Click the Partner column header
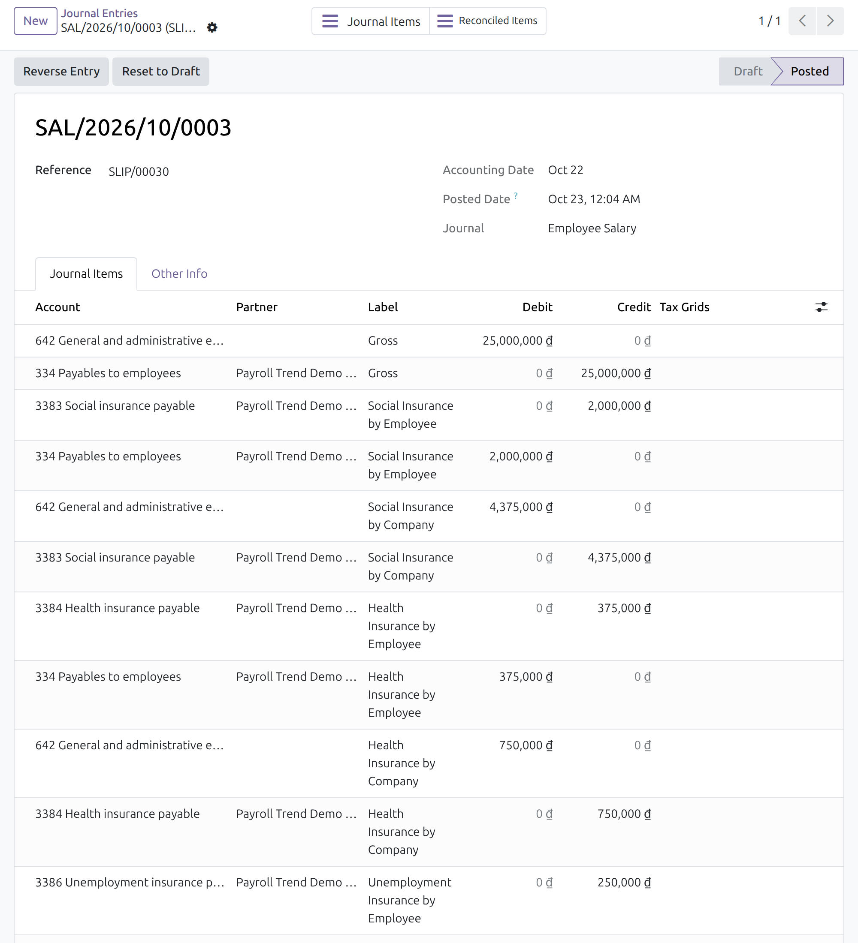The height and width of the screenshot is (943, 858). click(257, 307)
